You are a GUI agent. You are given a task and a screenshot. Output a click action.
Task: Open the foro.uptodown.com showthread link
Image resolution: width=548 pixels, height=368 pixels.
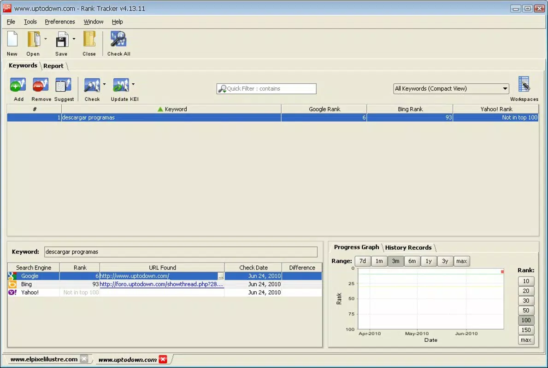(161, 284)
